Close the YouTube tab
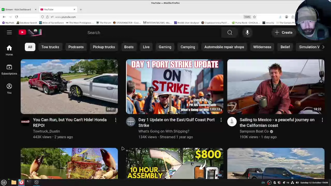This screenshot has width=331, height=186. (x=74, y=10)
